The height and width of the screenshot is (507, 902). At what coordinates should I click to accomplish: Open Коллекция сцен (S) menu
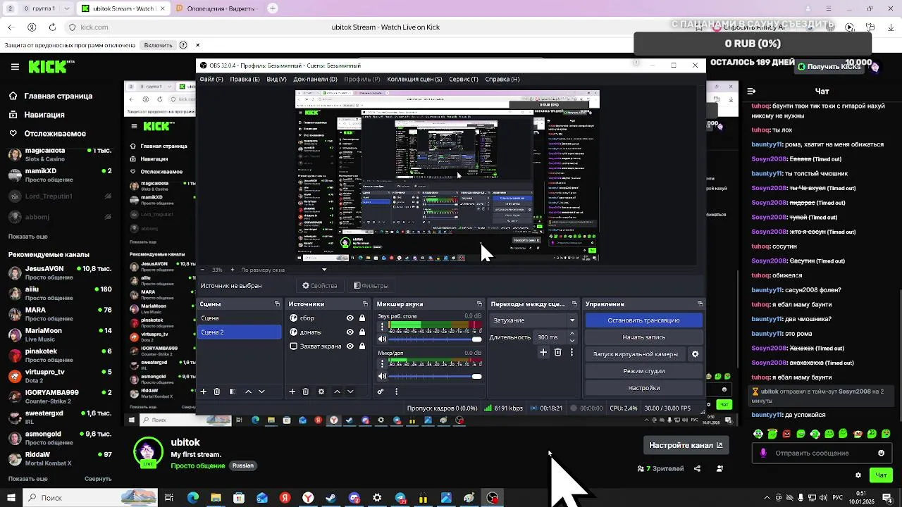click(414, 80)
